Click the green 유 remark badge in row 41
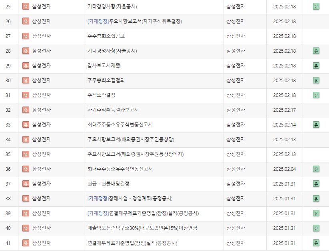The width and height of the screenshot is (329, 251). pyautogui.click(x=316, y=243)
